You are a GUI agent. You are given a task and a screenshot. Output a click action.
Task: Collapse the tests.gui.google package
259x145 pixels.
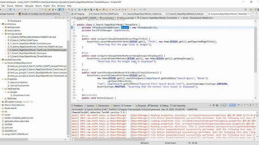(x=3, y=34)
